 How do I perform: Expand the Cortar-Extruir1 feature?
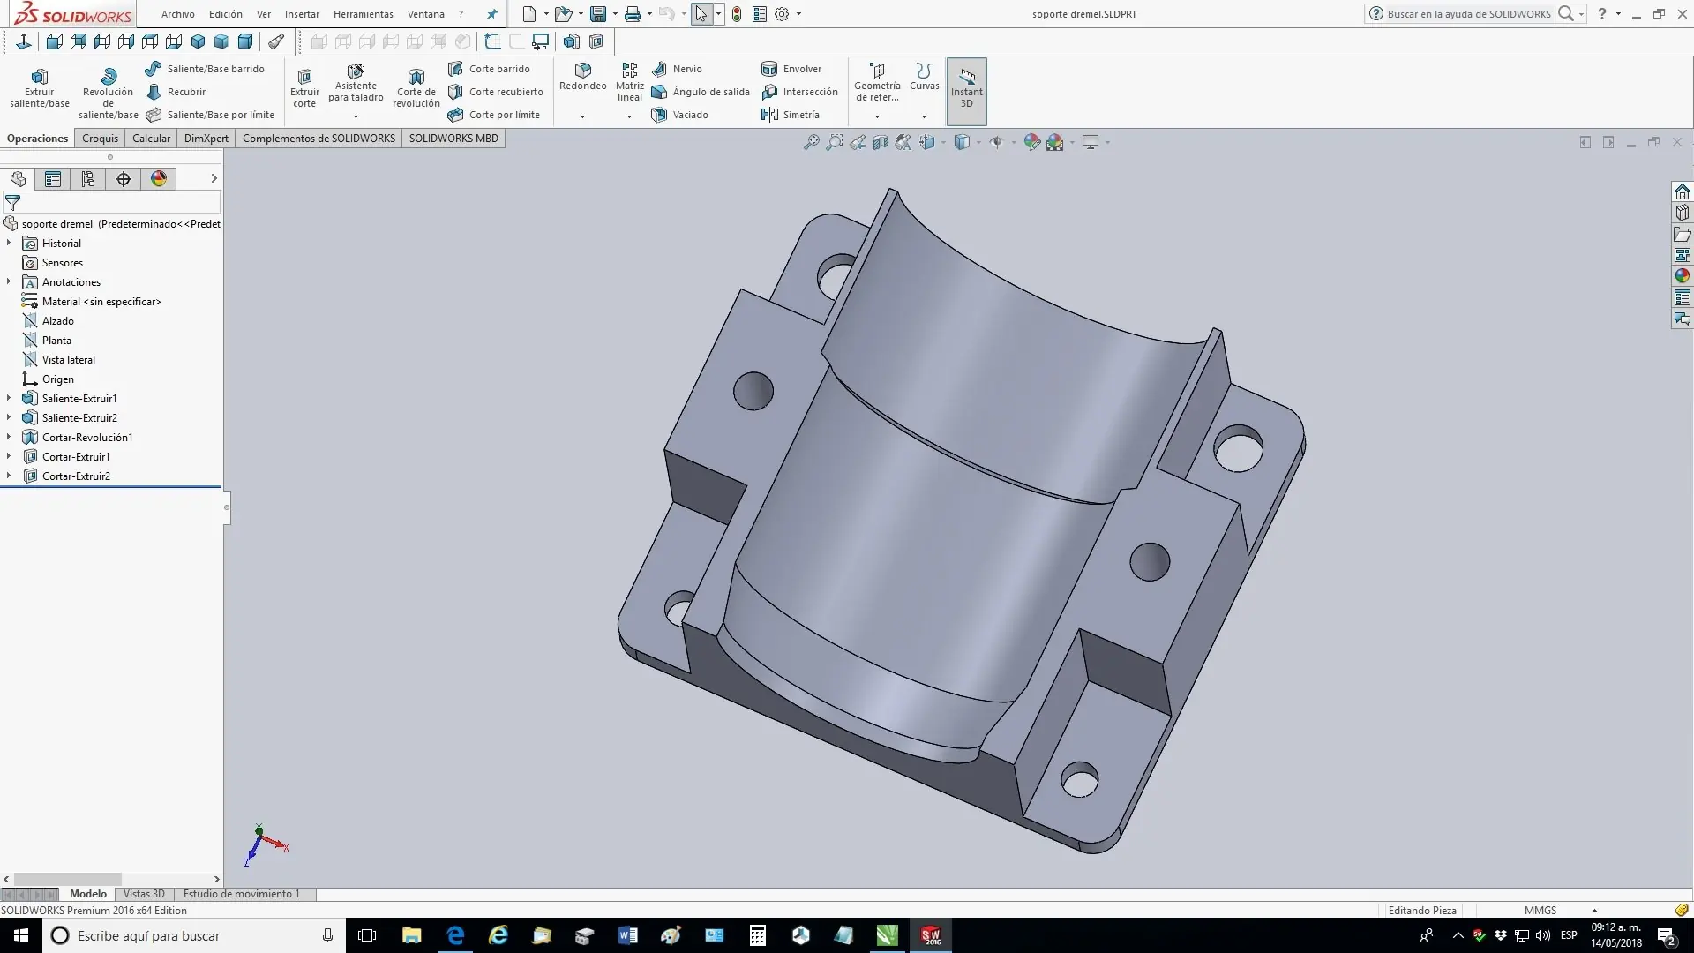pos(9,457)
